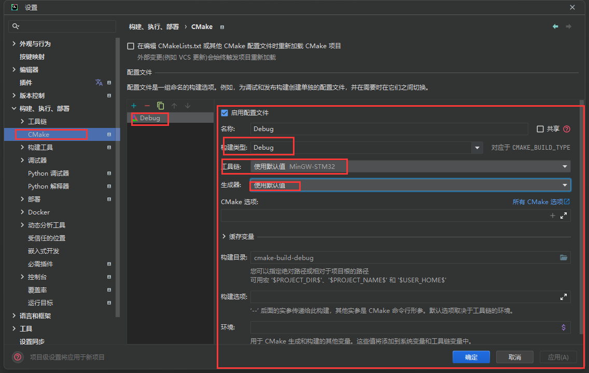Browse for the build directory via folder icon

[x=564, y=257]
